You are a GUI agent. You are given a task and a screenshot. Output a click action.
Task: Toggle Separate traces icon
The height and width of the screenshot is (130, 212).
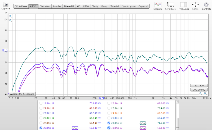158,4
